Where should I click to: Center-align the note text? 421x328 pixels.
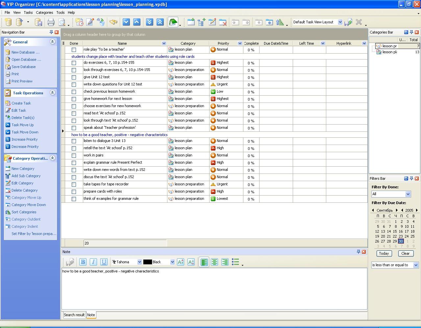(x=214, y=262)
